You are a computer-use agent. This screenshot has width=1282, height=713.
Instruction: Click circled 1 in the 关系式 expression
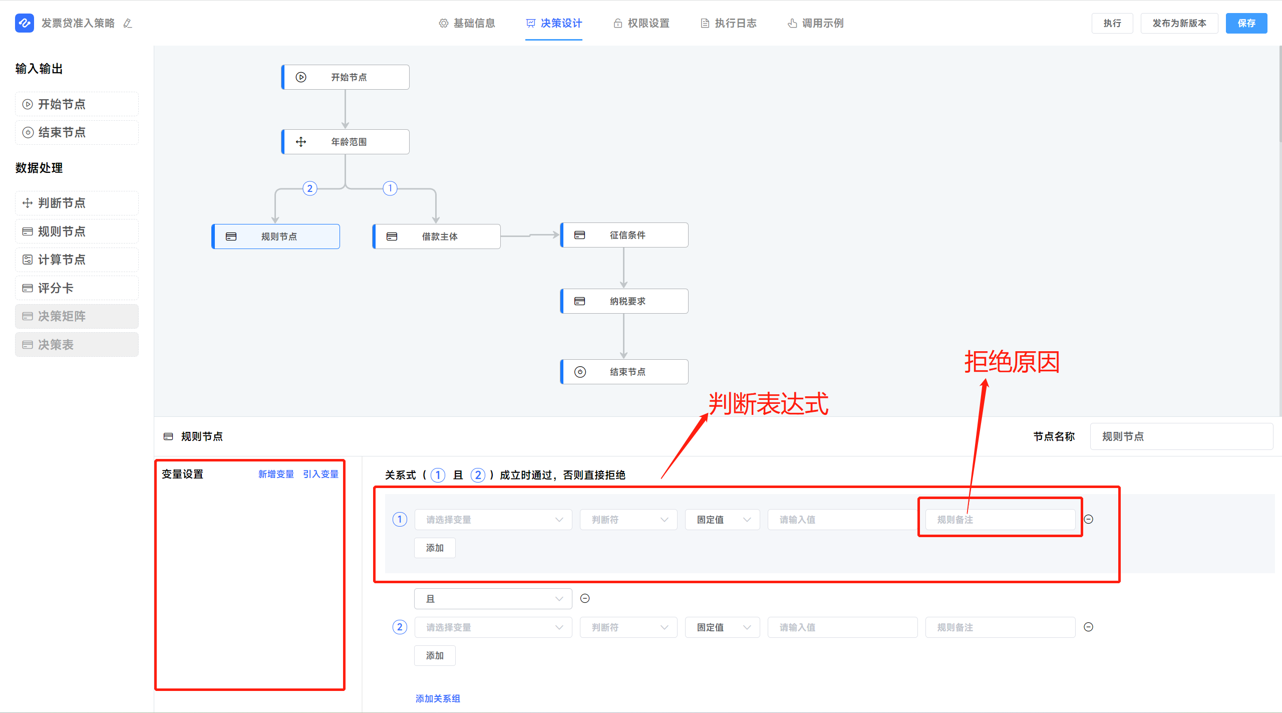[438, 475]
